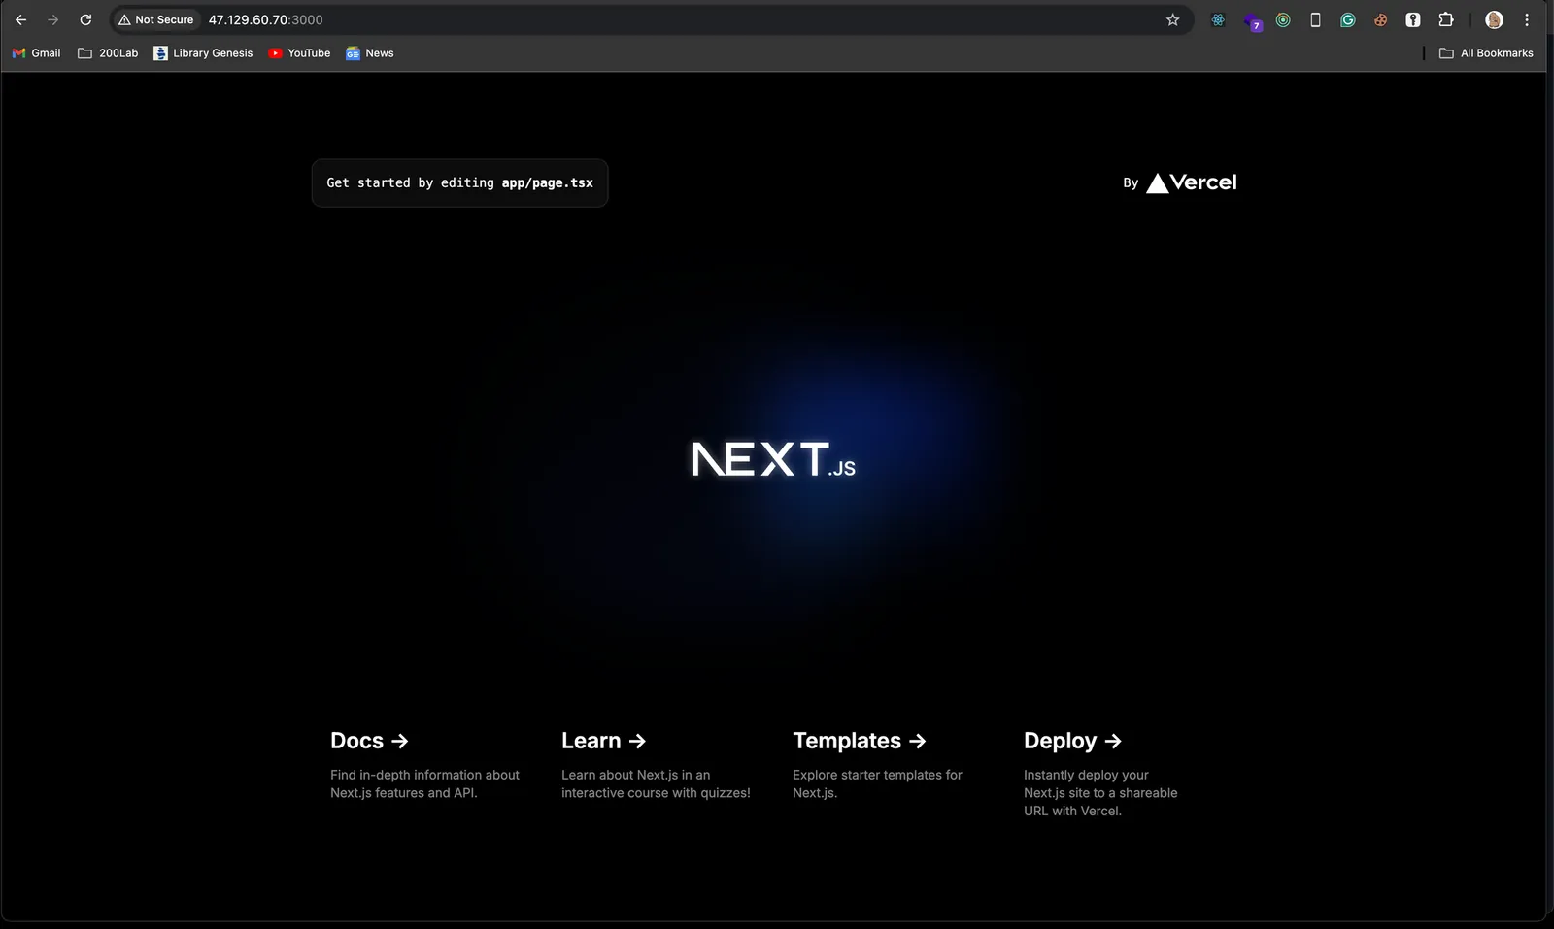
Task: Click "Find in-depth information about" description text
Action: (x=424, y=775)
